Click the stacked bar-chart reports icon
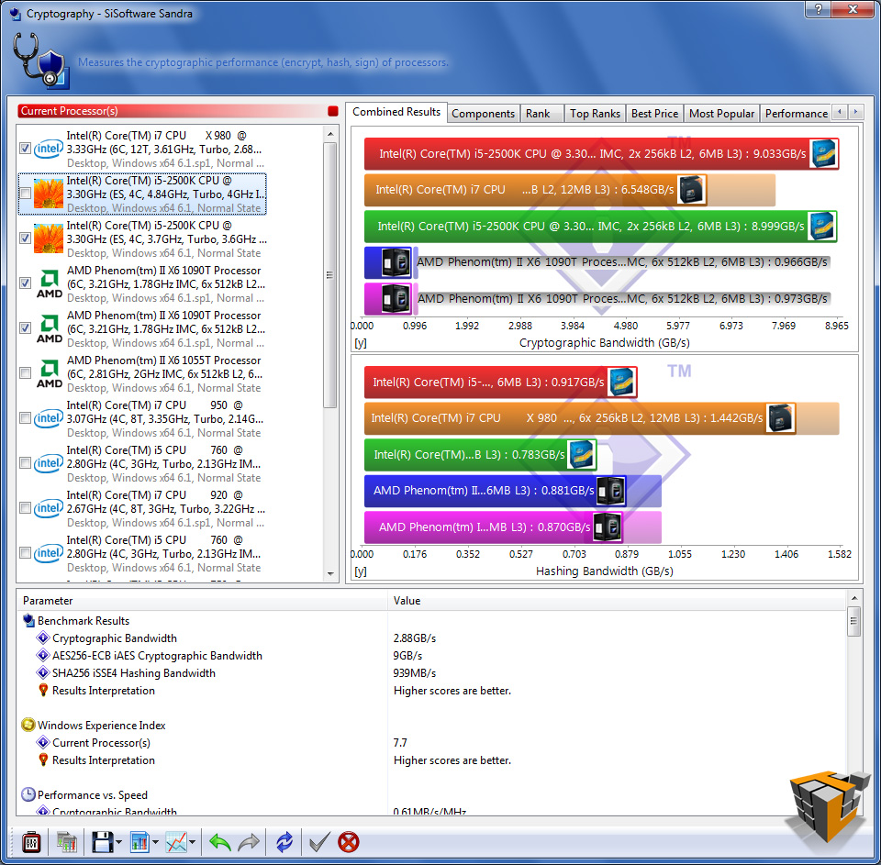Viewport: 881px width, 865px height. point(67,842)
